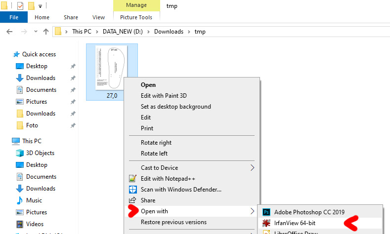The height and width of the screenshot is (234, 390).
Task: Click the 27,0 file name label
Action: (x=112, y=96)
